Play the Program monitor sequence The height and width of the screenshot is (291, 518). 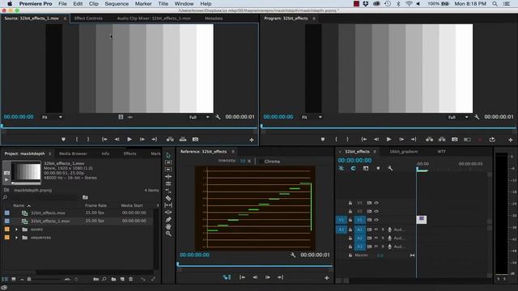click(x=388, y=139)
